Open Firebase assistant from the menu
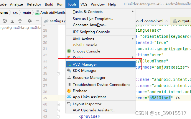The height and width of the screenshot is (119, 191). pyautogui.click(x=101, y=91)
